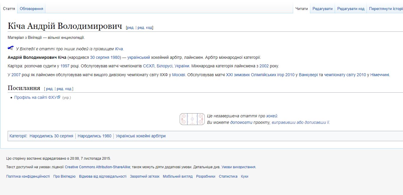Click the hockey rink stub icon
This screenshot has height=195, width=403.
(x=192, y=119)
